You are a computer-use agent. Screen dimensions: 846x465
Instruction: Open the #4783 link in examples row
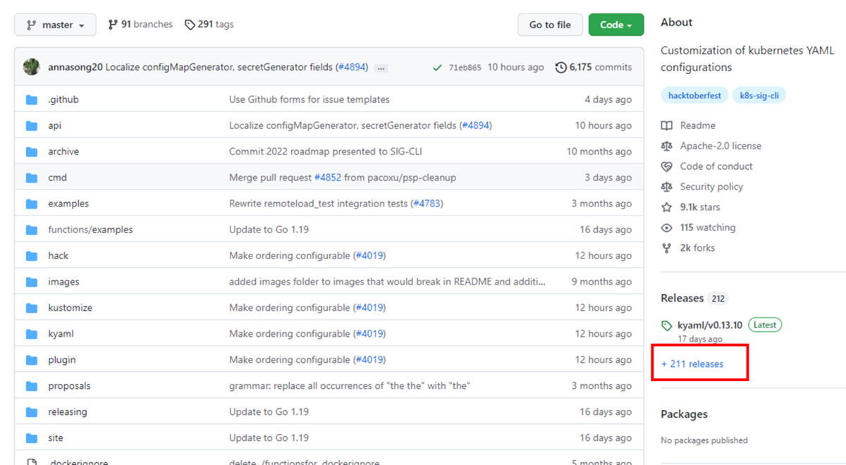427,204
